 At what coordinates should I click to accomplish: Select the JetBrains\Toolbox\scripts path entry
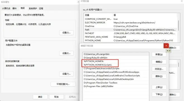[116, 76]
